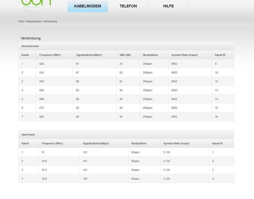The width and height of the screenshot is (254, 199).
Task: Select the Downstream section header
Action: 126,46
